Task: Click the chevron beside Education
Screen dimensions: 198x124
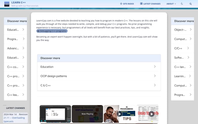Action: pyautogui.click(x=155, y=67)
